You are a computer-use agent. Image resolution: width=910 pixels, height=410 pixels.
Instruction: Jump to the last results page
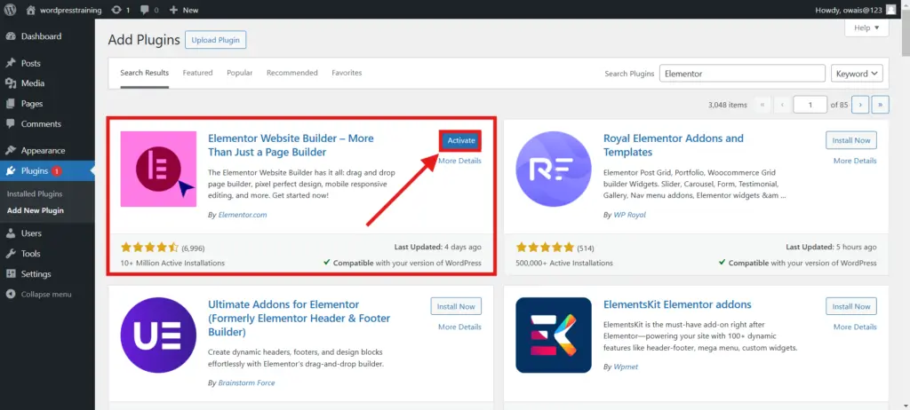[881, 105]
